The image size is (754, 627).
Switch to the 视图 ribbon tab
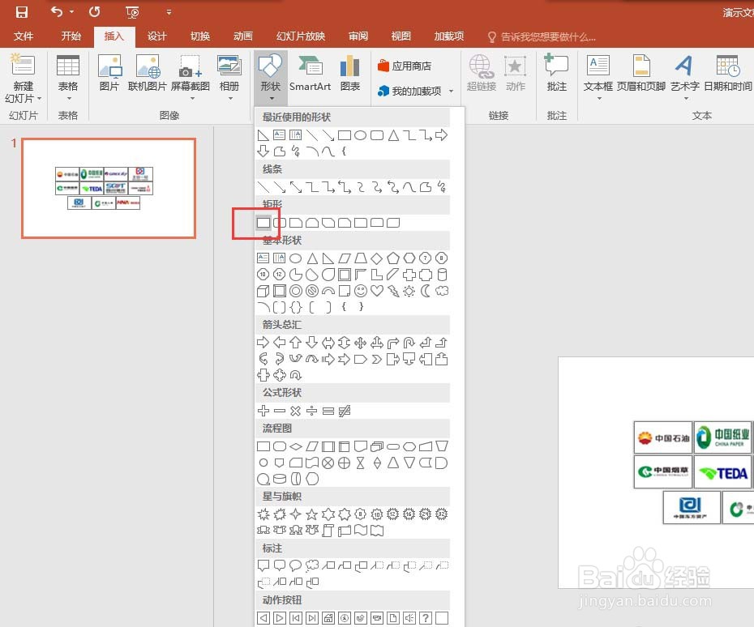click(401, 36)
